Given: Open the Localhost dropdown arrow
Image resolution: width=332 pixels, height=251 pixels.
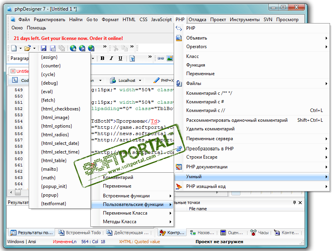Looking at the screenshot, I should 140,80.
